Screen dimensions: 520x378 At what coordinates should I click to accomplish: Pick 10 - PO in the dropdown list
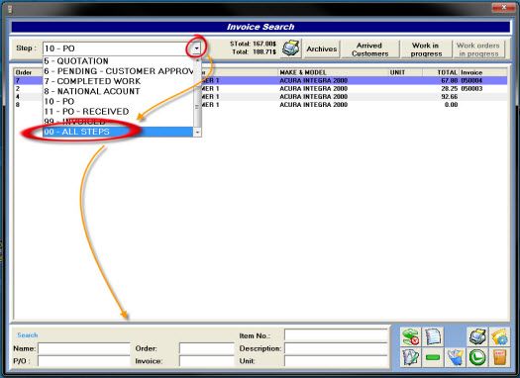pos(119,101)
